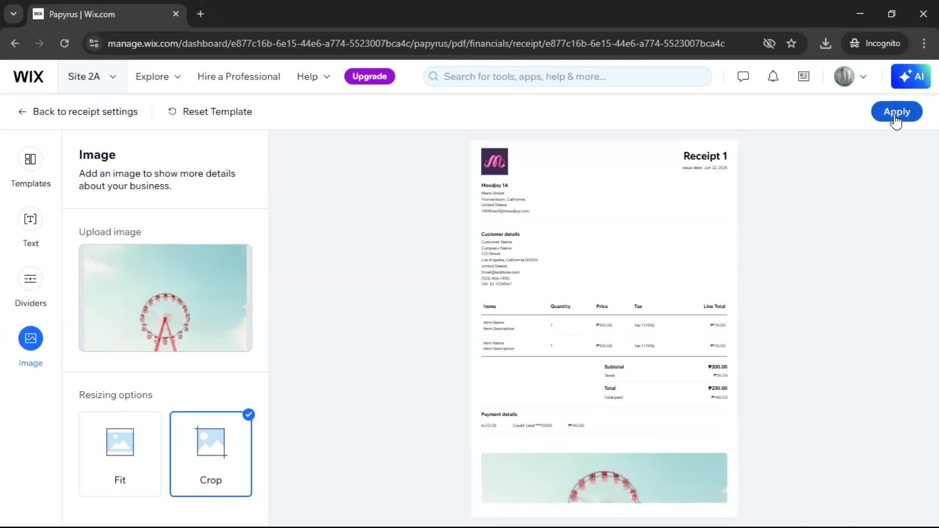
Task: Reload the page
Action: (x=64, y=44)
